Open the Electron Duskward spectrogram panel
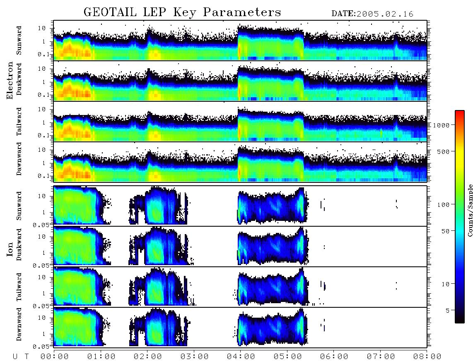The image size is (473, 364). pos(240,81)
